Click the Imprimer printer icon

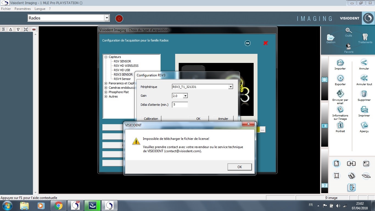(x=364, y=109)
